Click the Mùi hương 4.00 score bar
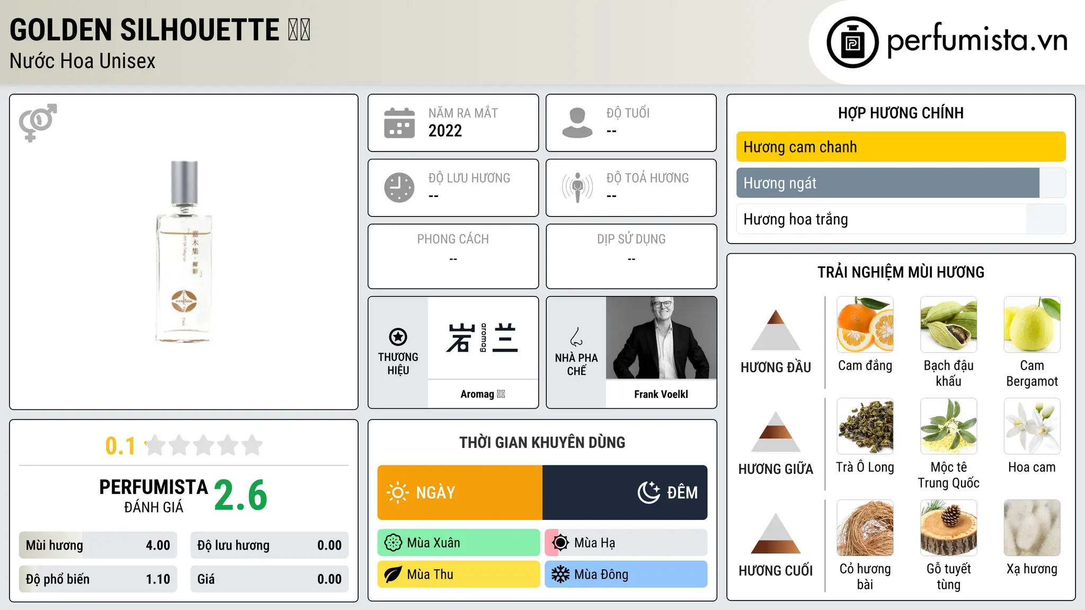This screenshot has width=1085, height=610. (98, 545)
